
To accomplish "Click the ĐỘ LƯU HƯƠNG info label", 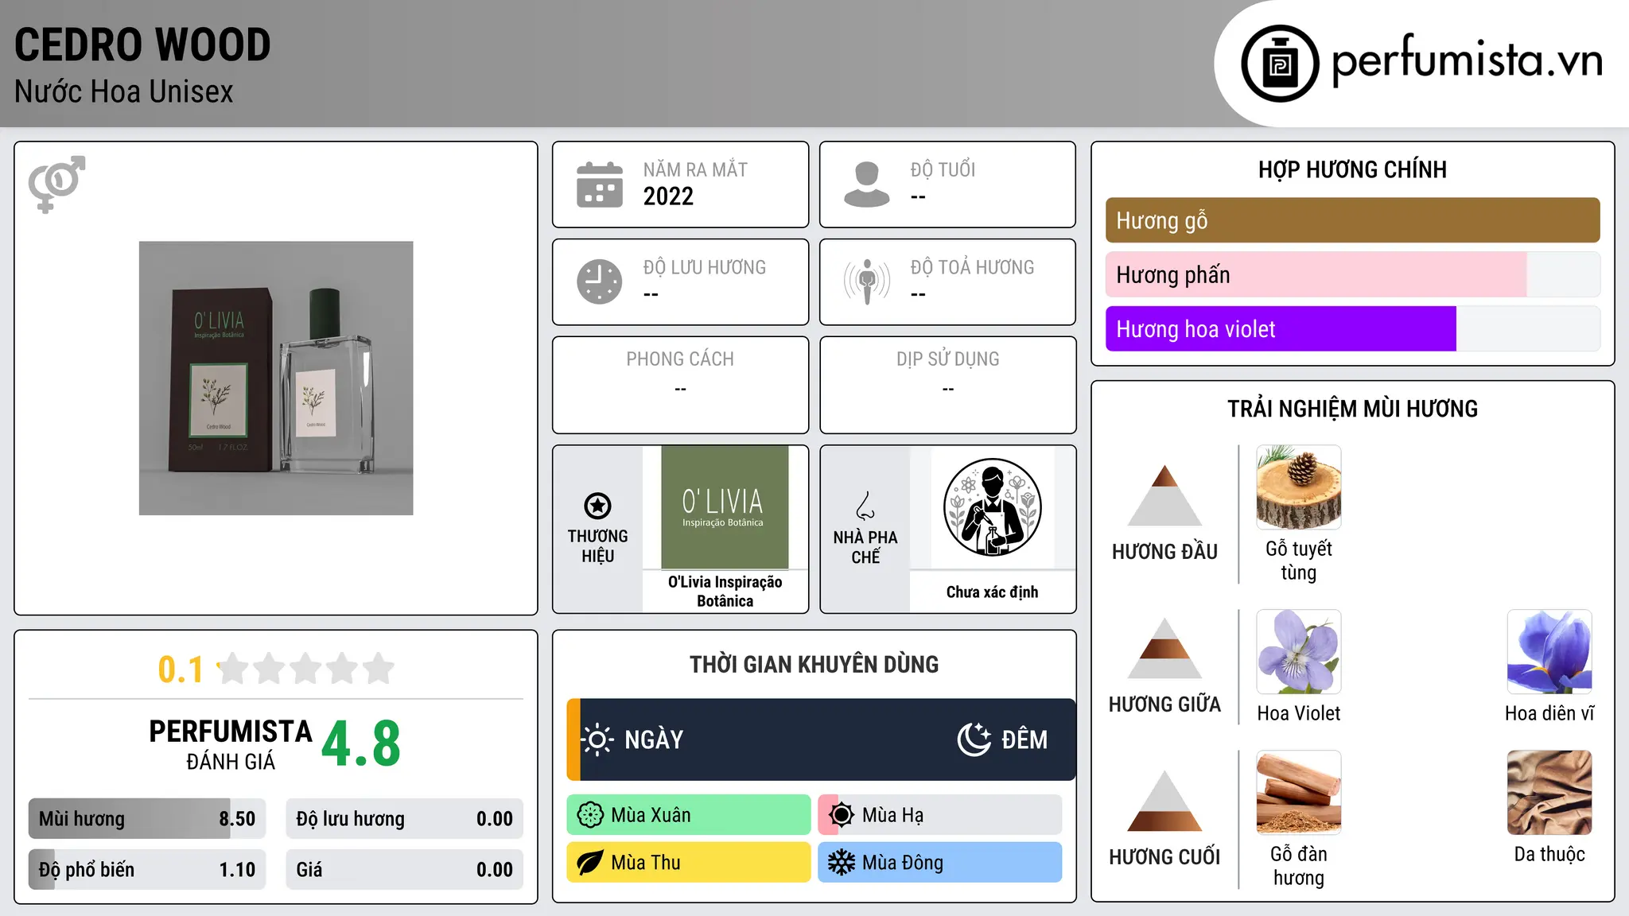I will click(705, 267).
